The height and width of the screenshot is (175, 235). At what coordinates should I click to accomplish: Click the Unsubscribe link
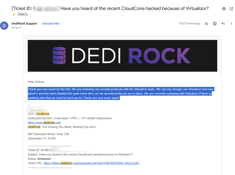[x=51, y=23]
